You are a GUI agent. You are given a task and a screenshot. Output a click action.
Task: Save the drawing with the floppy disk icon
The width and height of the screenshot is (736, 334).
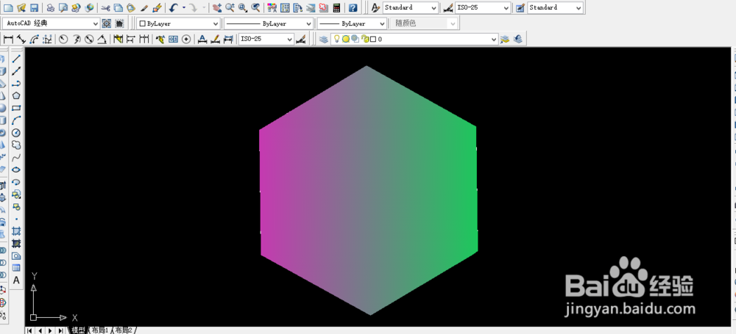(x=34, y=8)
